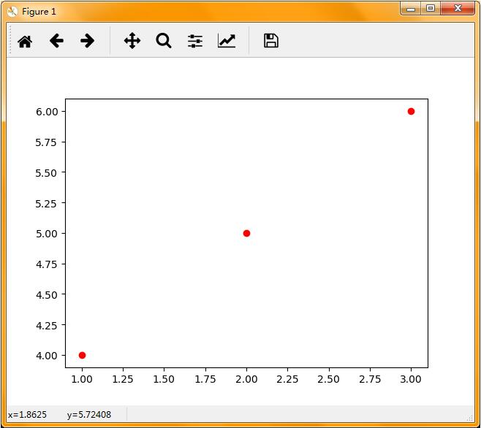Screen dimensions: 481x428
Task: Click the y=5.72408 status bar readout
Action: (x=89, y=415)
